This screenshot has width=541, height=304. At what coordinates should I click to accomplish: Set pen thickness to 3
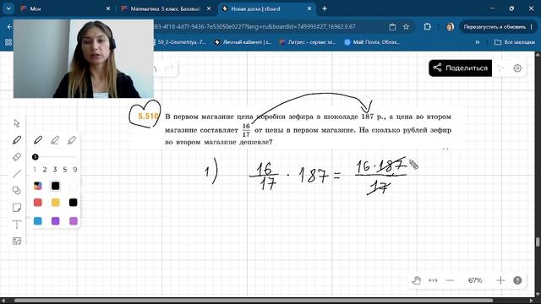pyautogui.click(x=55, y=169)
